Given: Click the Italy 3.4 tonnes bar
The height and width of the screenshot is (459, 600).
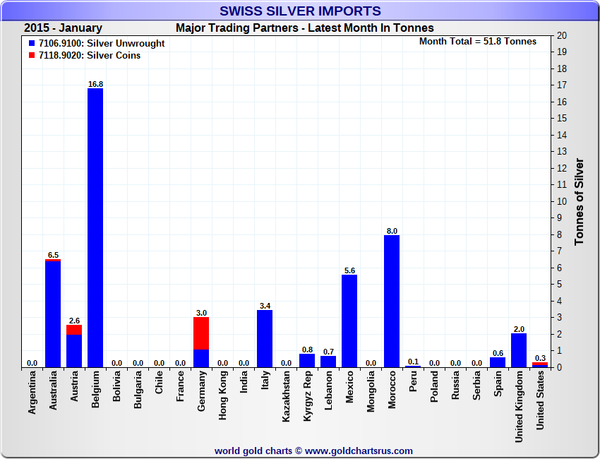Looking at the screenshot, I should (265, 339).
